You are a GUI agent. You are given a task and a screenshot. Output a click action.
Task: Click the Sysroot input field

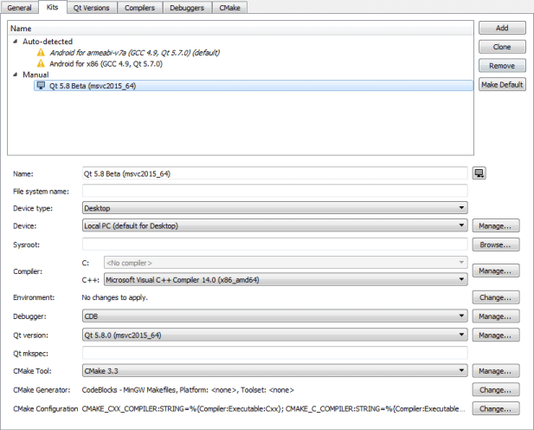pos(275,244)
